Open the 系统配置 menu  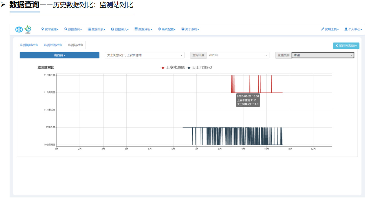pos(167,29)
